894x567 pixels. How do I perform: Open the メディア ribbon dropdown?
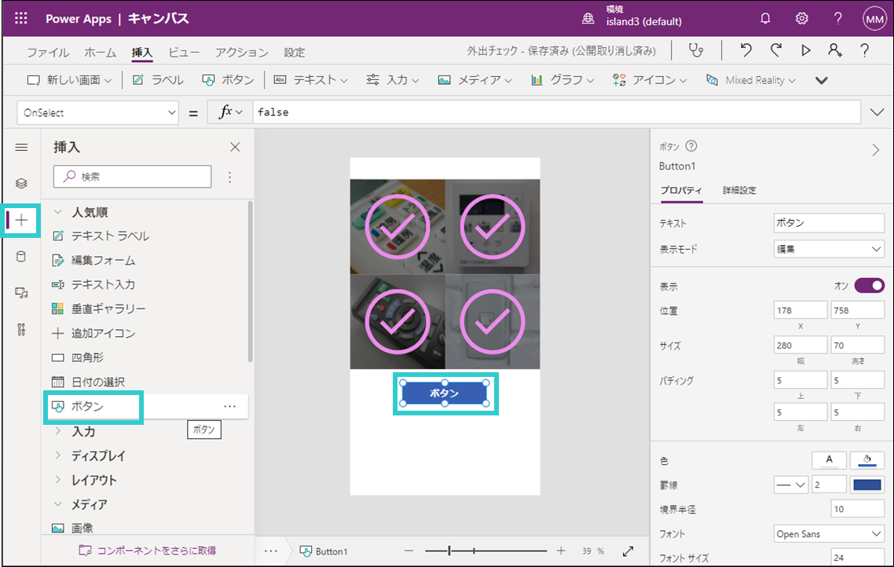tap(475, 80)
